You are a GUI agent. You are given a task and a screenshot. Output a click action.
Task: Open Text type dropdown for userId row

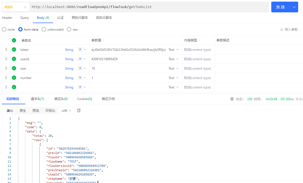[x=173, y=59]
